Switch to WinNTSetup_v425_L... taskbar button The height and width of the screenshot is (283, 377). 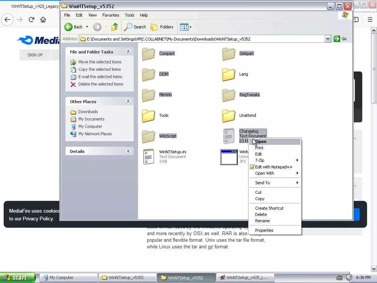tap(245, 278)
